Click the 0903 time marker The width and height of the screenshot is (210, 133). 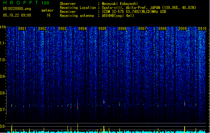tap(62, 29)
